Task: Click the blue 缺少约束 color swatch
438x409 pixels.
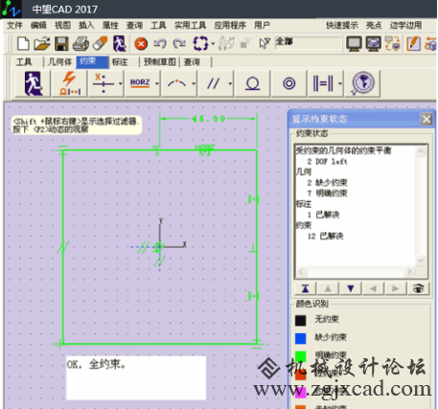Action: pyautogui.click(x=300, y=338)
